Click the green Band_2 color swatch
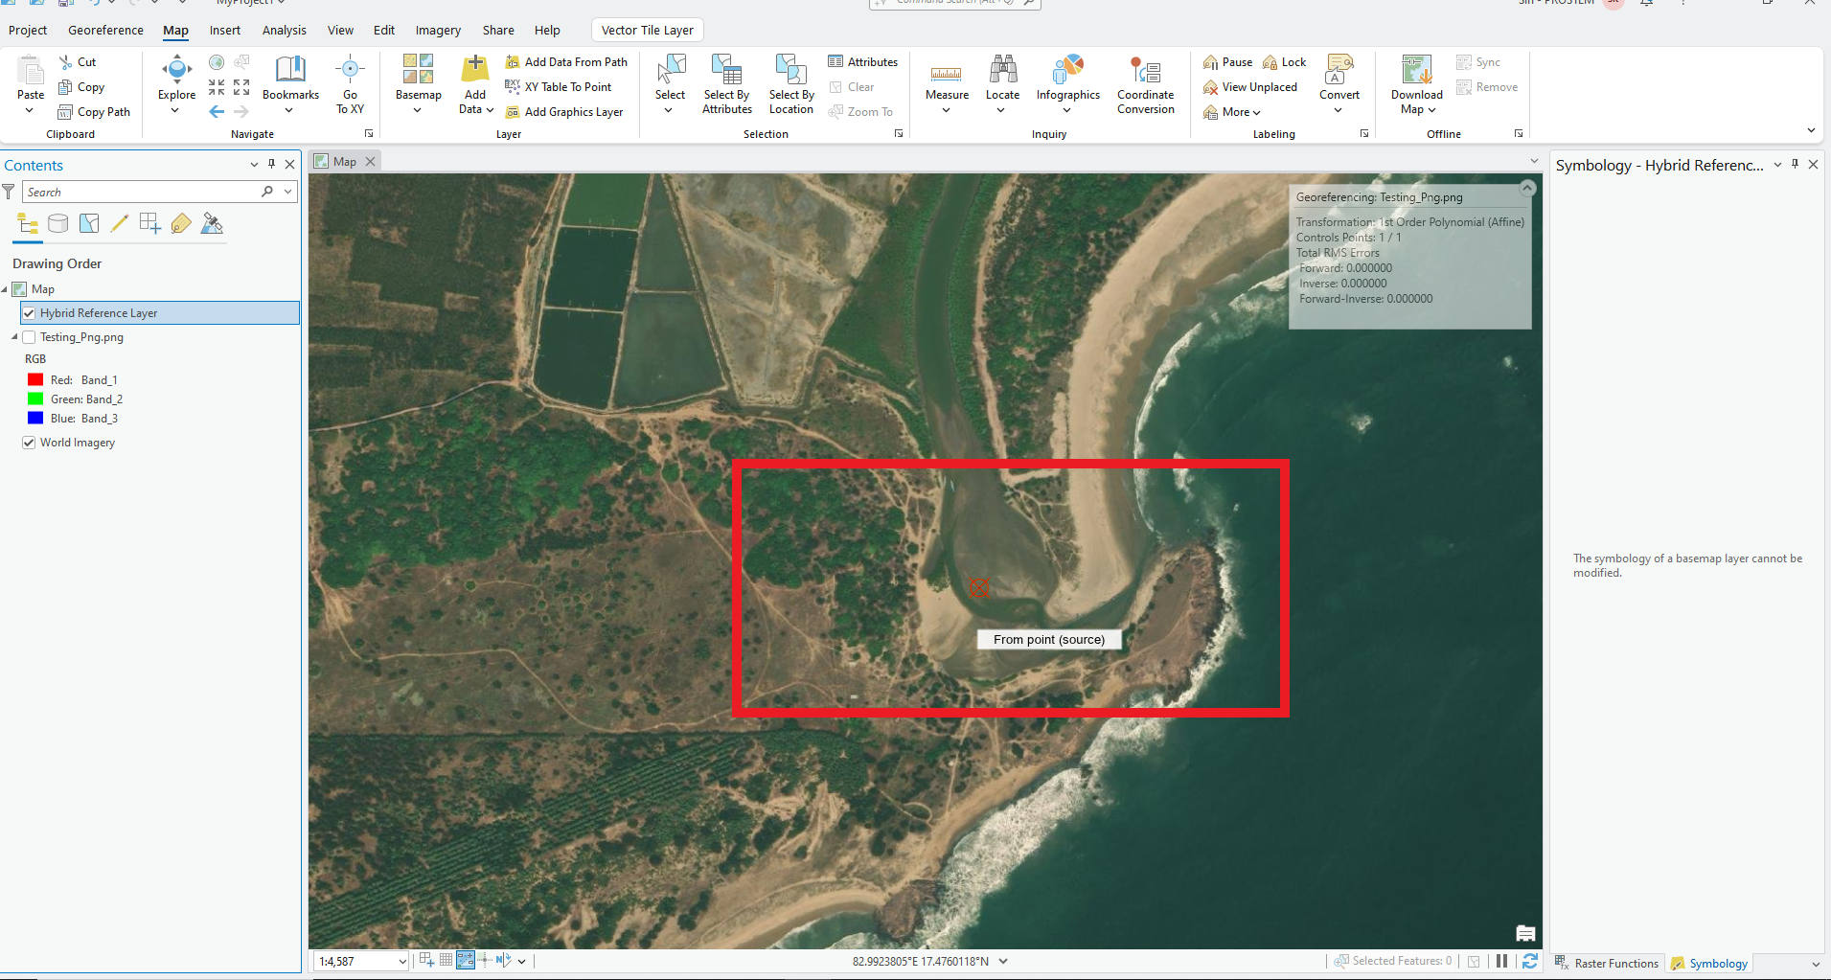Image resolution: width=1831 pixels, height=980 pixels. (35, 399)
